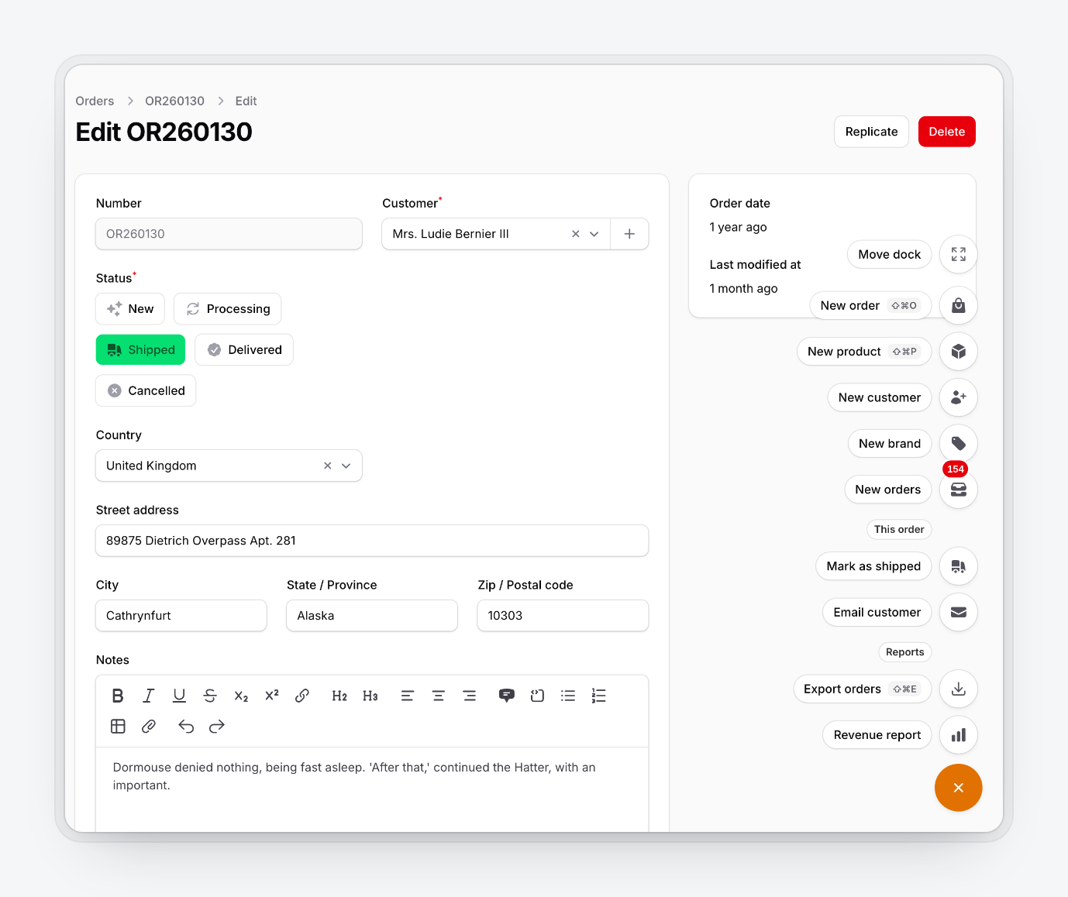
Task: Click the envelope icon for Email customer
Action: tap(959, 612)
